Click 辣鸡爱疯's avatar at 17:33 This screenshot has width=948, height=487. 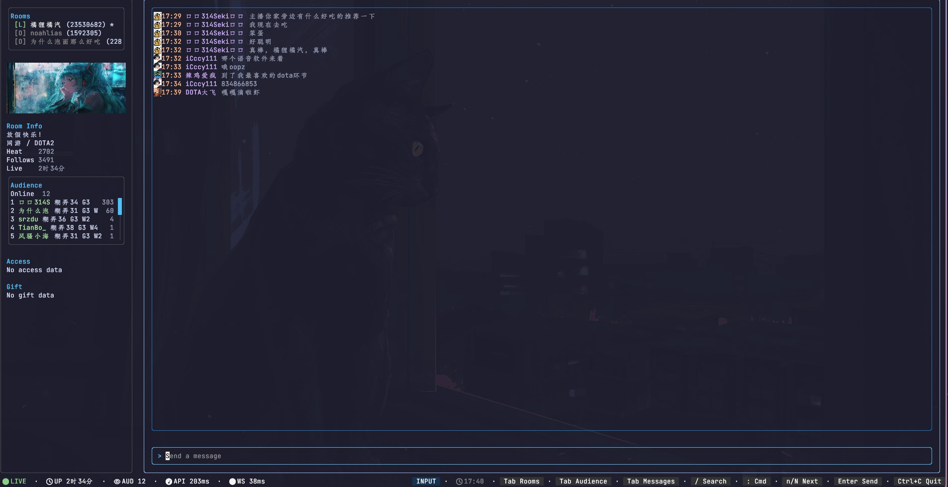pyautogui.click(x=157, y=76)
